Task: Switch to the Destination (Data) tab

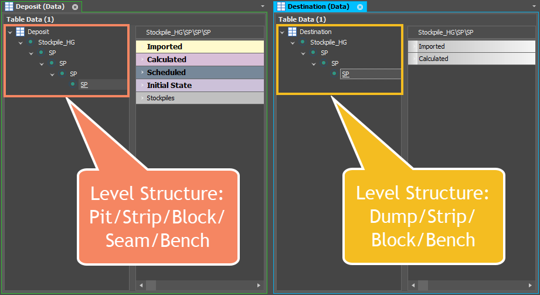Action: (318, 6)
